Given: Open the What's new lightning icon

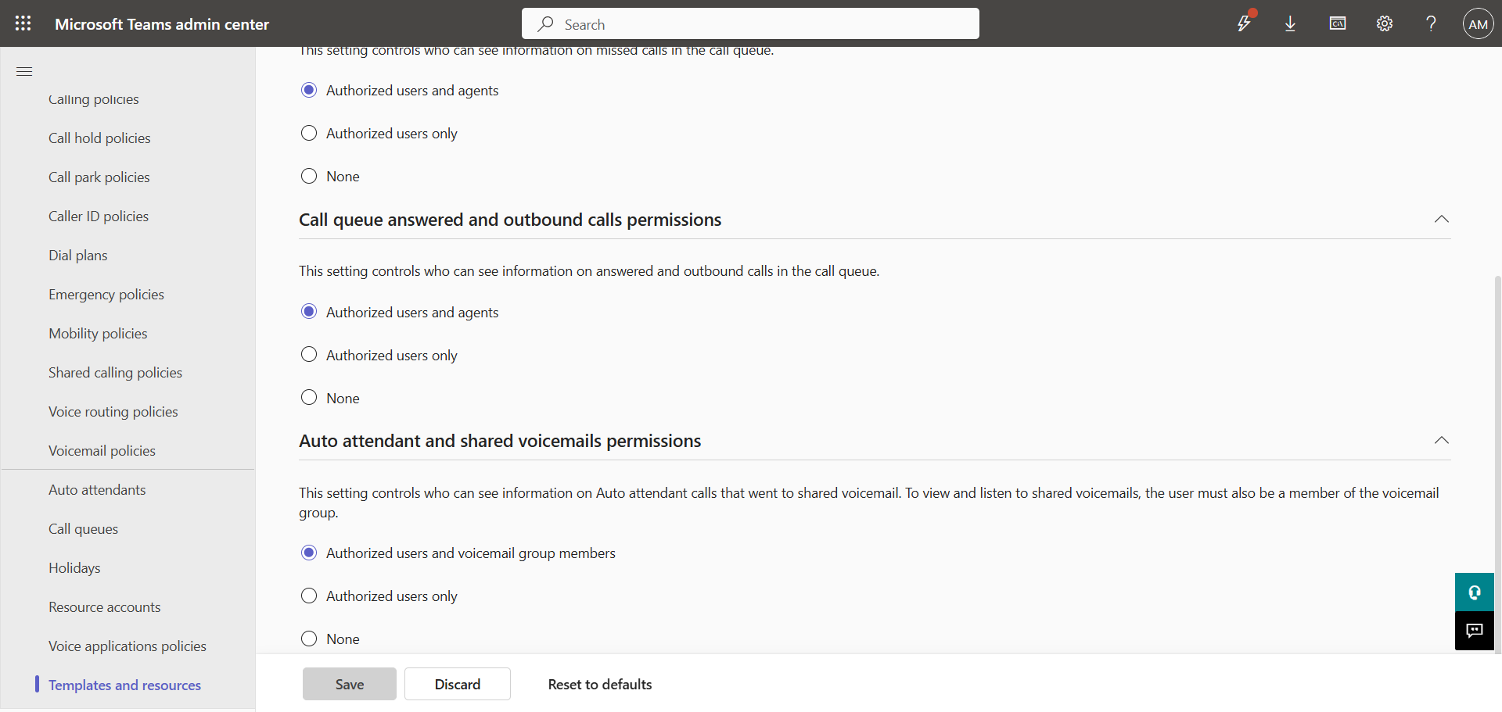Looking at the screenshot, I should (x=1244, y=23).
